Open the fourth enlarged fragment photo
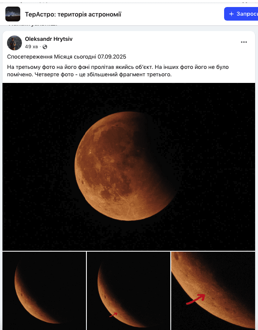 213,291
